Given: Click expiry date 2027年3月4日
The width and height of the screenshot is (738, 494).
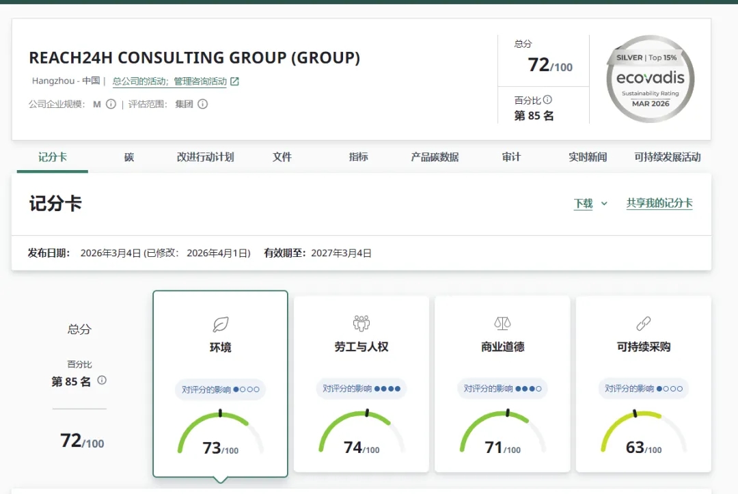Looking at the screenshot, I should click(341, 253).
